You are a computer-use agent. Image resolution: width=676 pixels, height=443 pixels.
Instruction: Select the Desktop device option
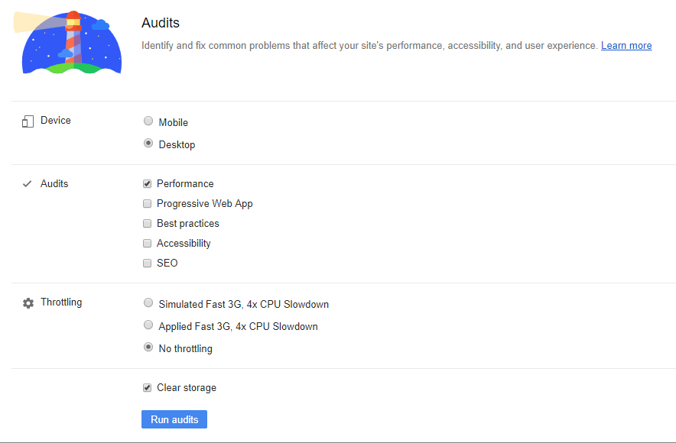(148, 143)
